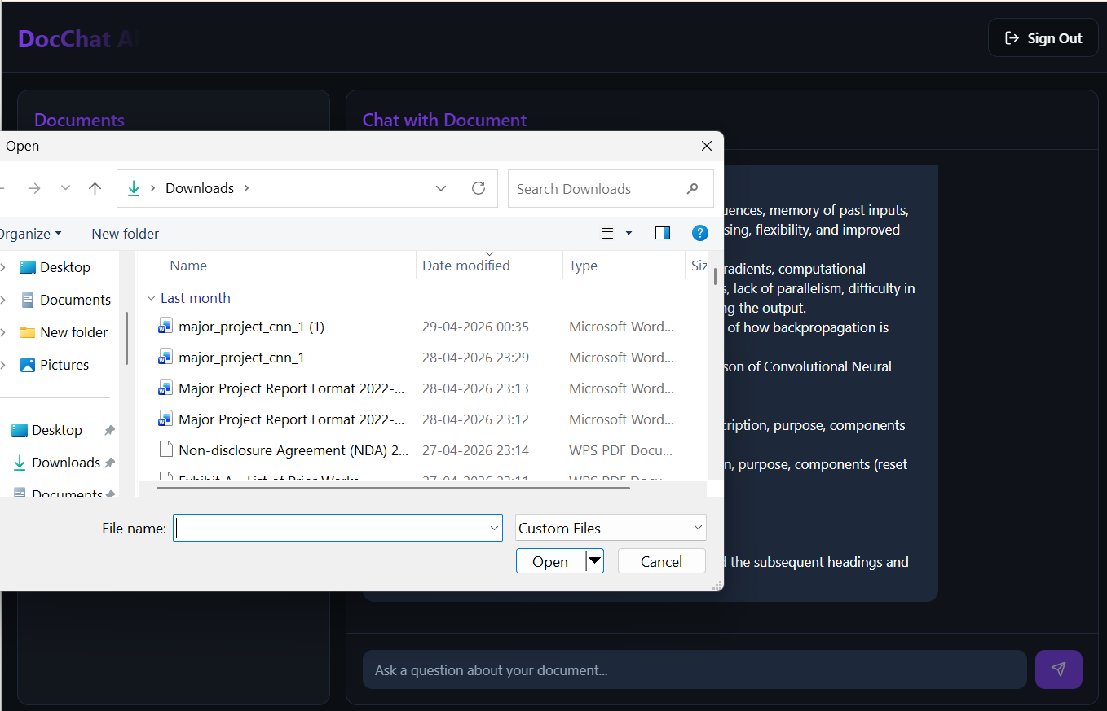Select Documents in upper navigation tree
The width and height of the screenshot is (1107, 711).
75,300
